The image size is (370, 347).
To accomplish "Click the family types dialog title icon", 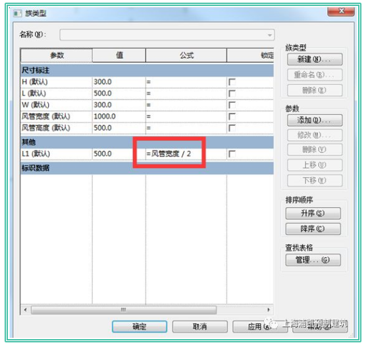I will [x=18, y=13].
